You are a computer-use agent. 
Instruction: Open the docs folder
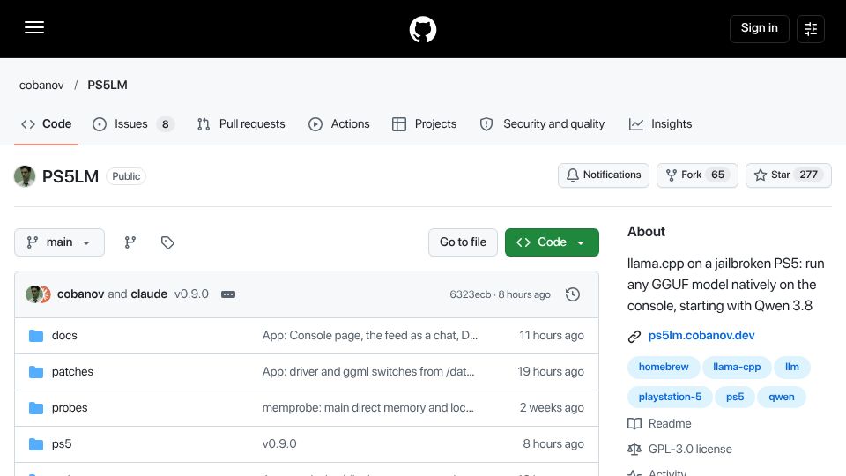point(64,336)
